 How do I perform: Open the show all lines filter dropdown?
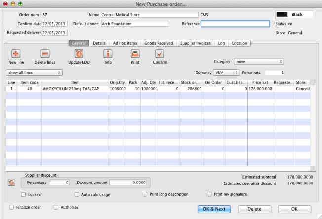tap(34, 73)
